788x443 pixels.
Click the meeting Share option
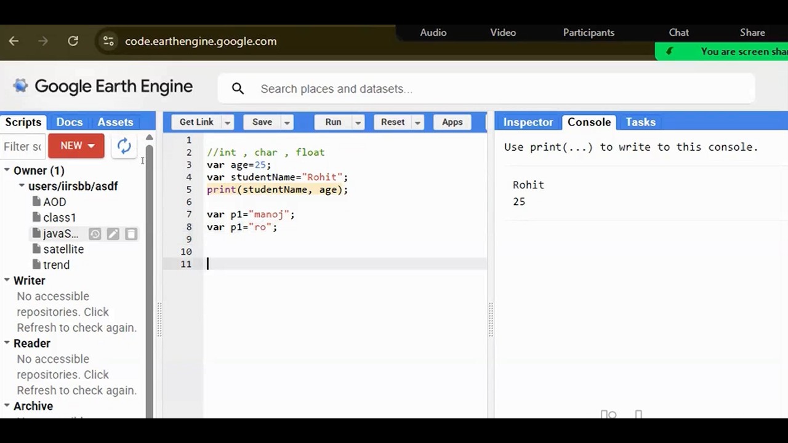click(752, 33)
